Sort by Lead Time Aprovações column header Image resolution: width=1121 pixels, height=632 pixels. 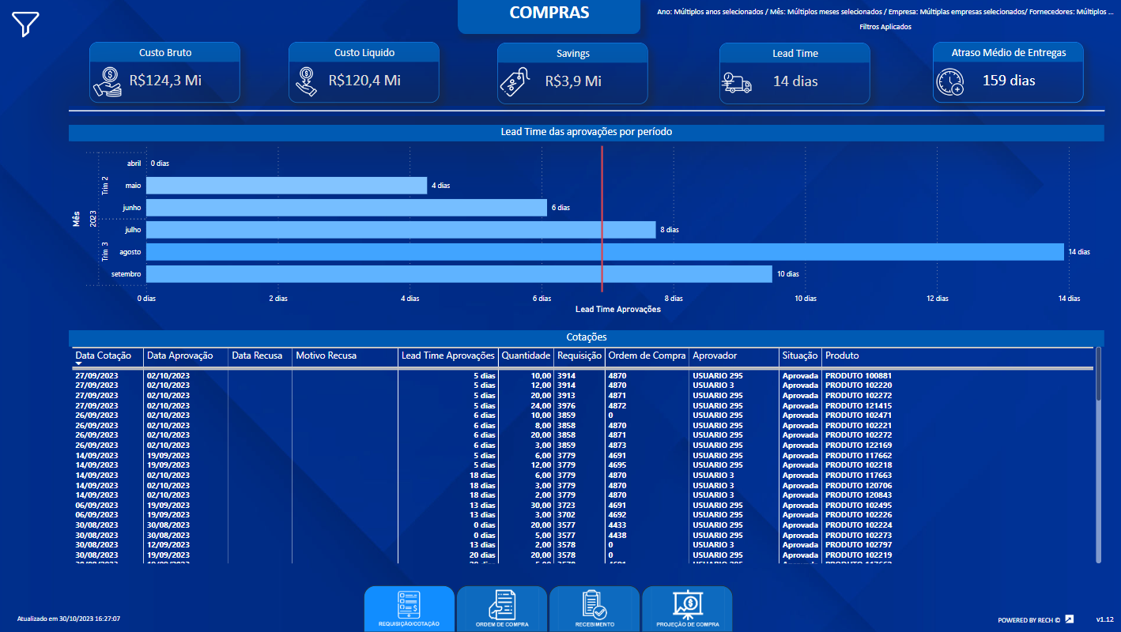tap(448, 355)
